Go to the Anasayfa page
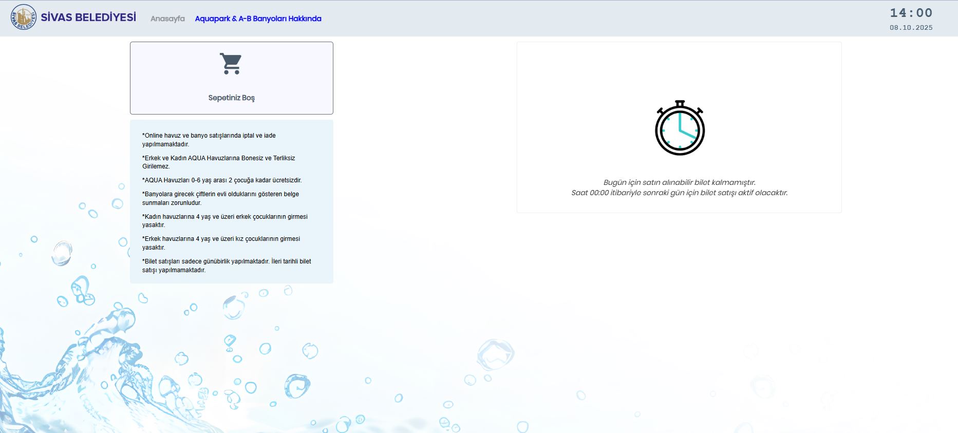The width and height of the screenshot is (958, 433). (x=167, y=18)
